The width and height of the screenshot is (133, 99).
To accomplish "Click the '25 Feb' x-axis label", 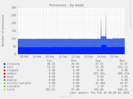I will (114, 57).
